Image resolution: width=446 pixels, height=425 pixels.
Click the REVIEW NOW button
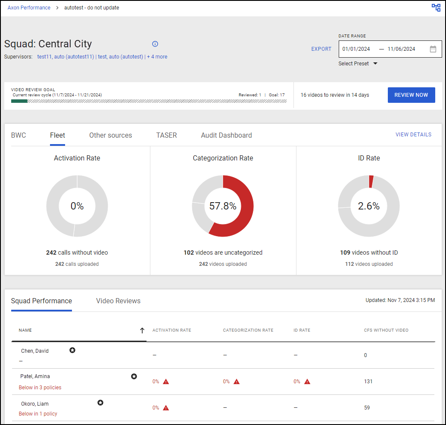pos(411,95)
